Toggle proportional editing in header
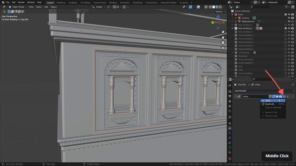Image resolution: width=296 pixels, height=166 pixels. click(x=124, y=7)
